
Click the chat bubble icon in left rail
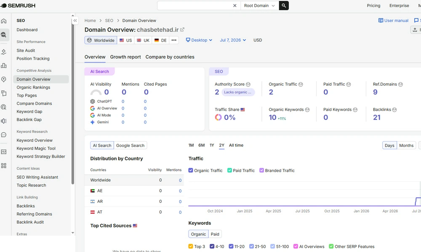(x=4, y=135)
